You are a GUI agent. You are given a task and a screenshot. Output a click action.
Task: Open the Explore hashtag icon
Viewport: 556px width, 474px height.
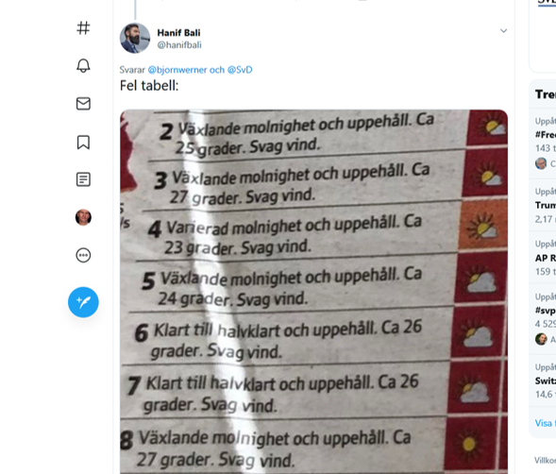(83, 27)
